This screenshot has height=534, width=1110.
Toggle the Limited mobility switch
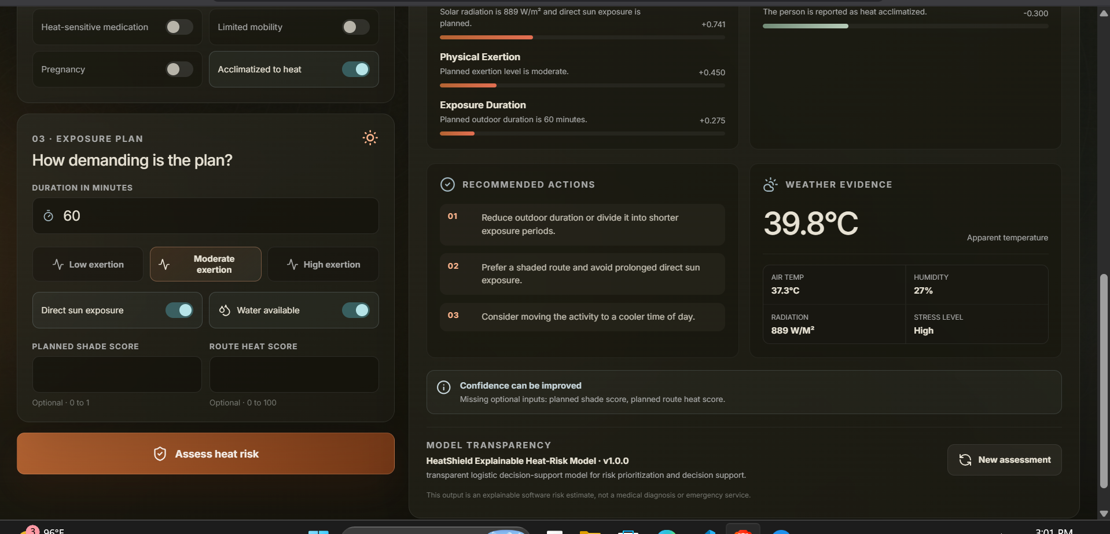click(356, 27)
